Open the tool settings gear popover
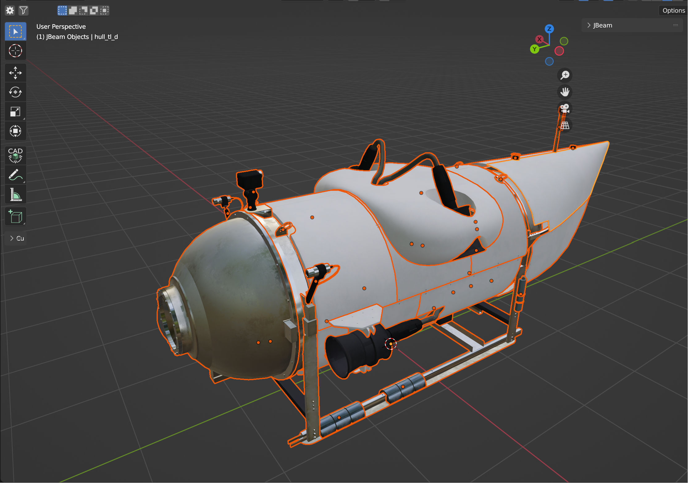Screen dimensions: 688x483 tap(10, 10)
